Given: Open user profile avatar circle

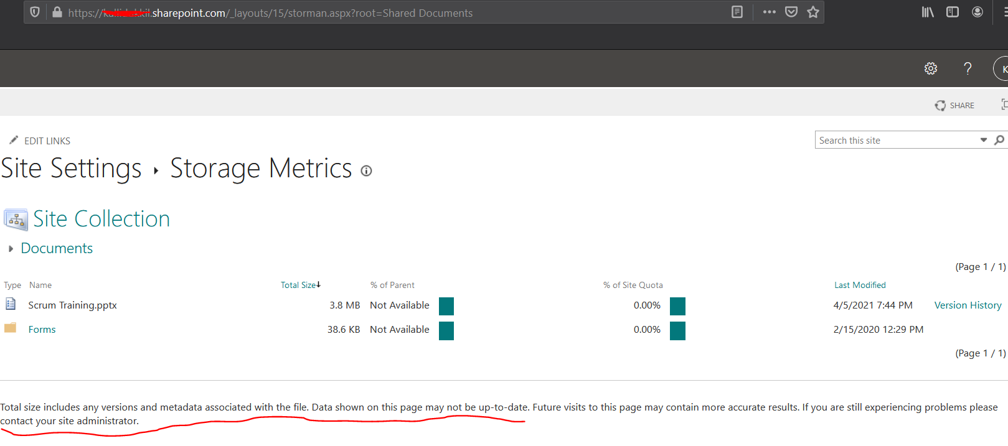Looking at the screenshot, I should point(1001,68).
